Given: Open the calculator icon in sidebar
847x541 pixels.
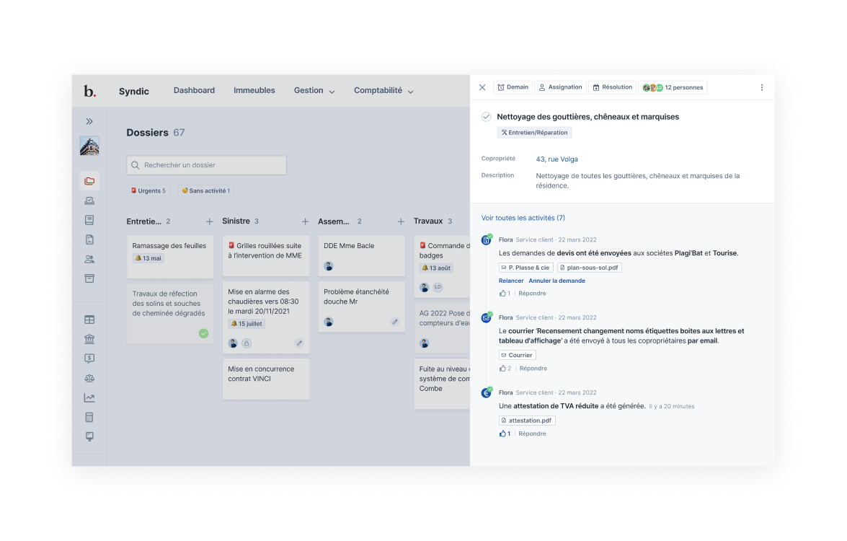Looking at the screenshot, I should [89, 417].
